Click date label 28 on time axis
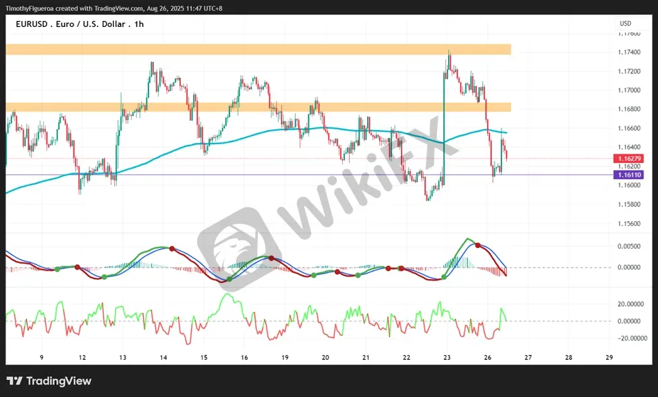 569,358
